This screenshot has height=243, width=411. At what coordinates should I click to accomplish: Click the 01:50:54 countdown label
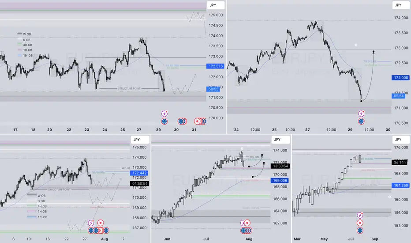(x=140, y=184)
